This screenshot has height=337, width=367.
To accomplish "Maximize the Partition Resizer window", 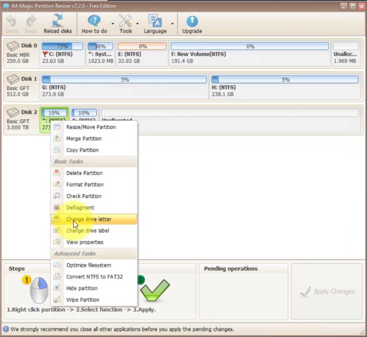I will [352, 6].
